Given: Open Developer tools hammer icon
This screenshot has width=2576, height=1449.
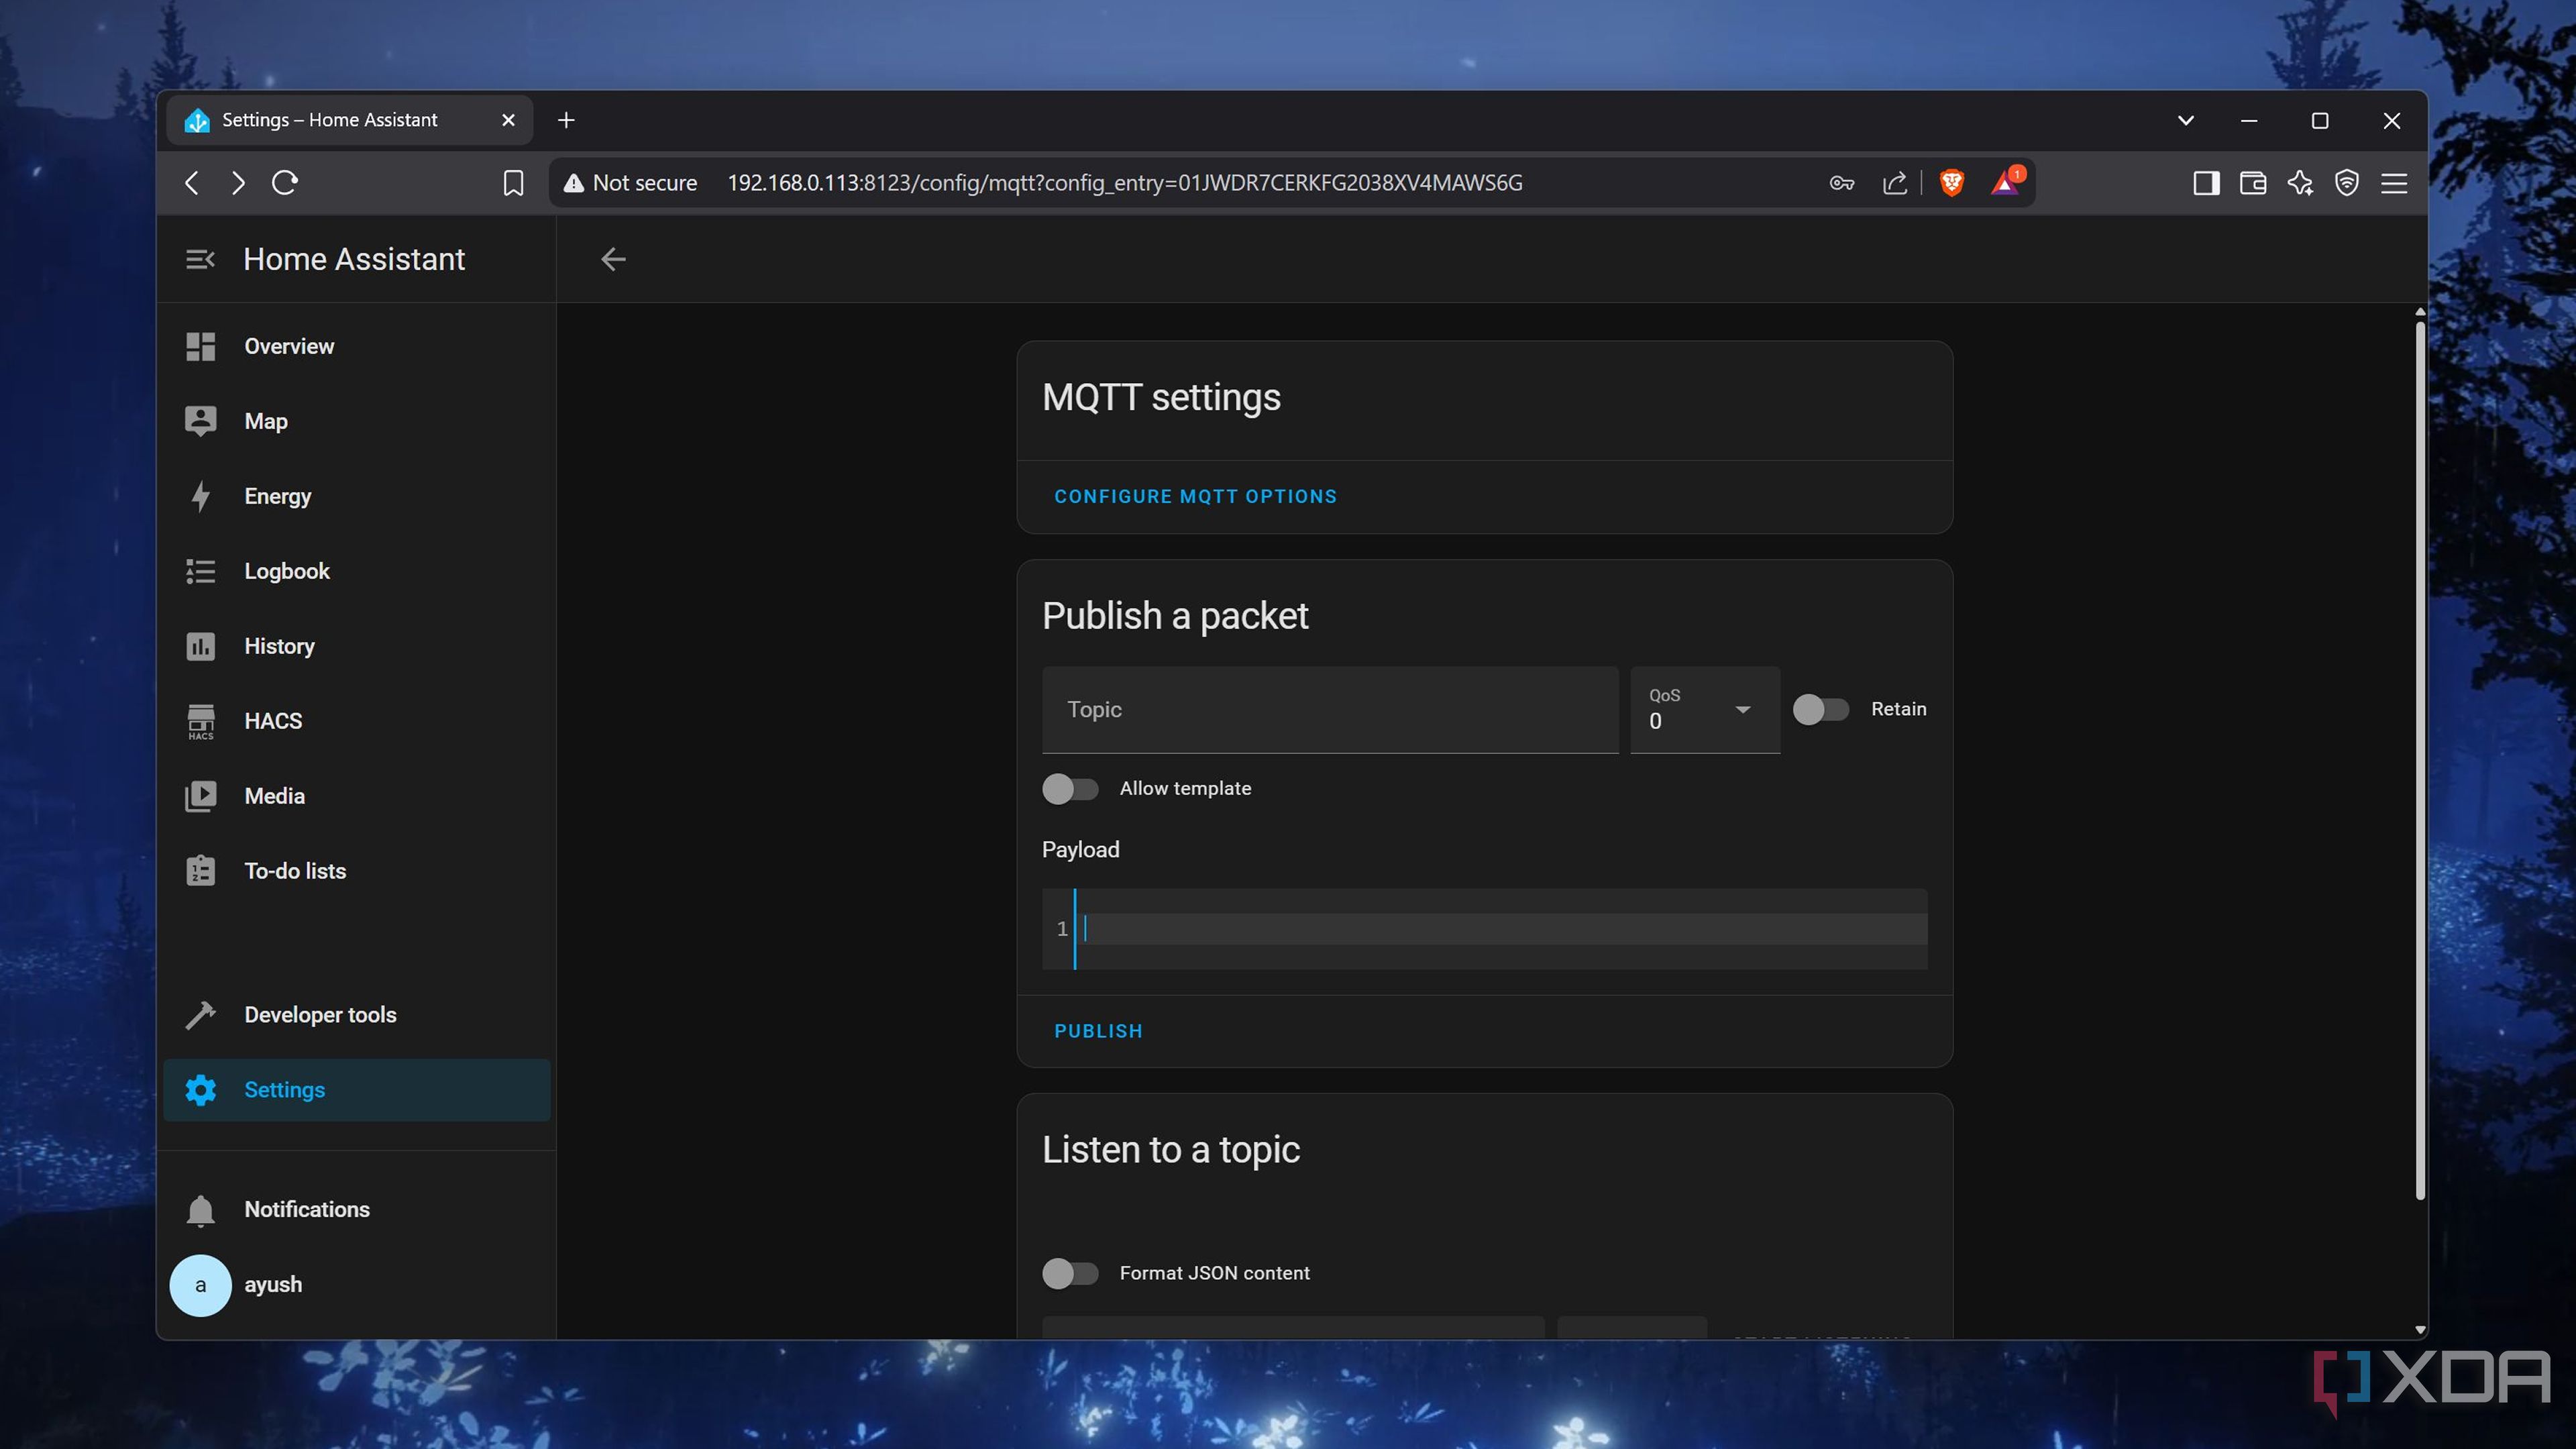Looking at the screenshot, I should click(200, 1015).
